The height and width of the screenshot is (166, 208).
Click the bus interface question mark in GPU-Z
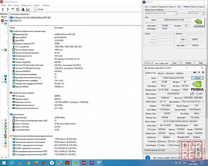(x=203, y=102)
